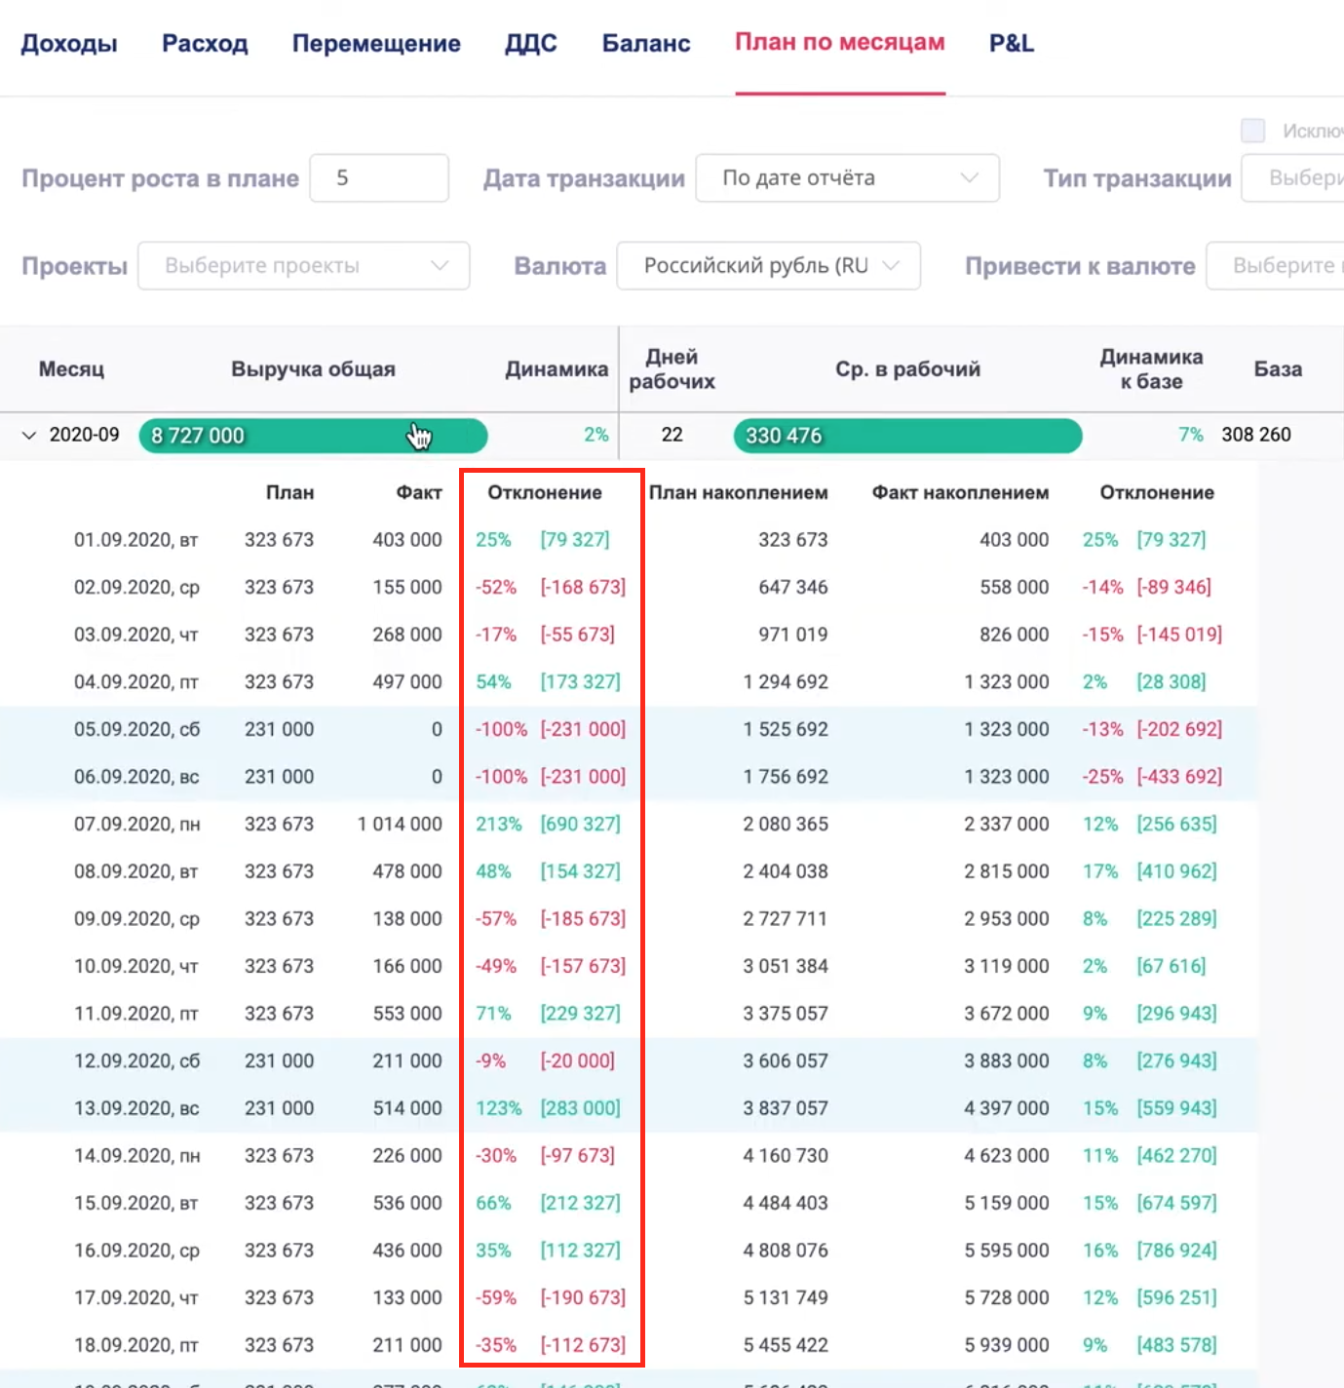The height and width of the screenshot is (1388, 1344).
Task: Select the date 16.09.2020, ср
Action: pos(136,1251)
